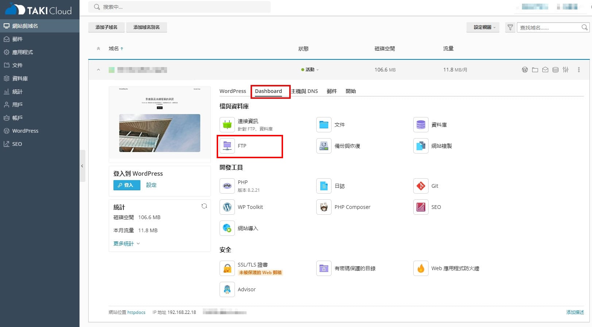This screenshot has height=327, width=592.
Task: Open 統計 in sidebar
Action: 40,92
